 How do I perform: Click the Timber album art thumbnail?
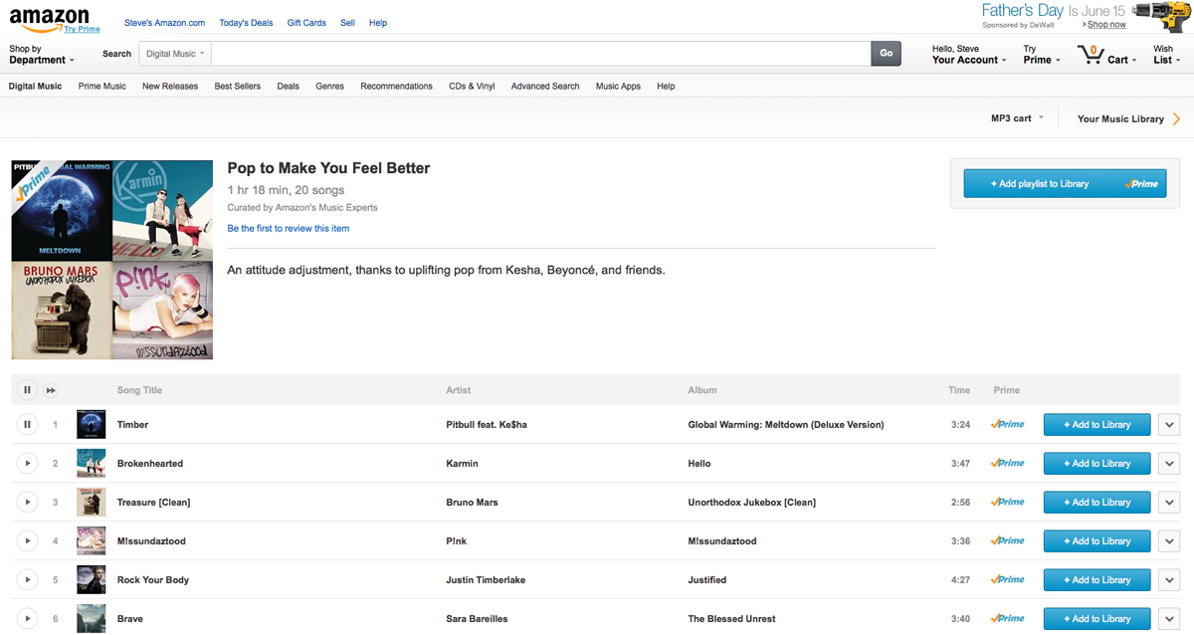coord(92,425)
